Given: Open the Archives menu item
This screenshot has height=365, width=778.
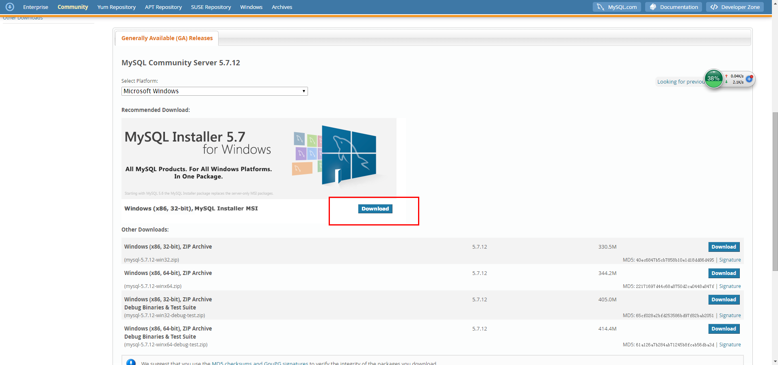Looking at the screenshot, I should click(x=282, y=7).
